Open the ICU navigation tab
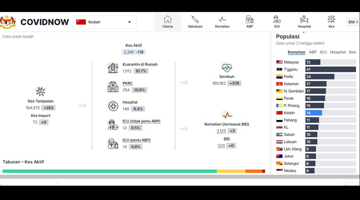 point(277,22)
